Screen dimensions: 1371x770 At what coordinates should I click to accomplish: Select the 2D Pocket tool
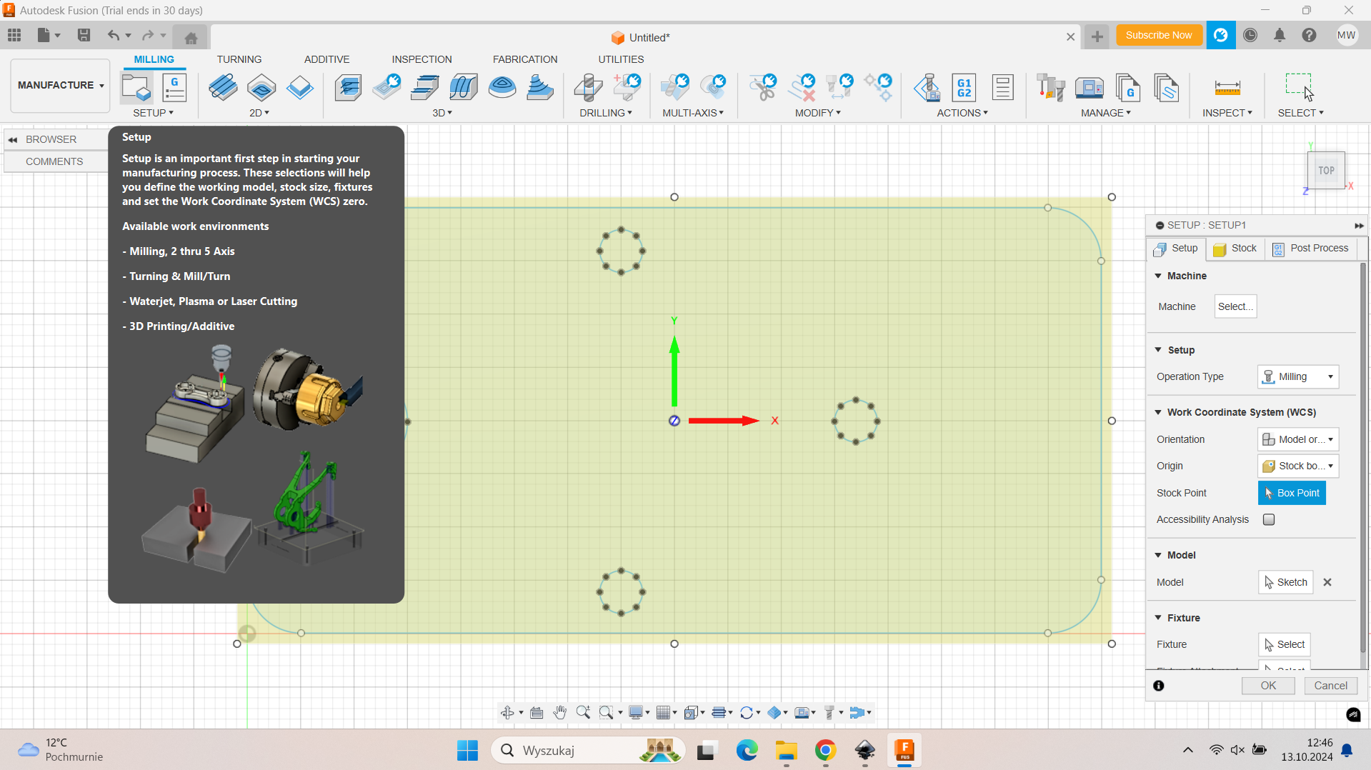click(x=261, y=88)
